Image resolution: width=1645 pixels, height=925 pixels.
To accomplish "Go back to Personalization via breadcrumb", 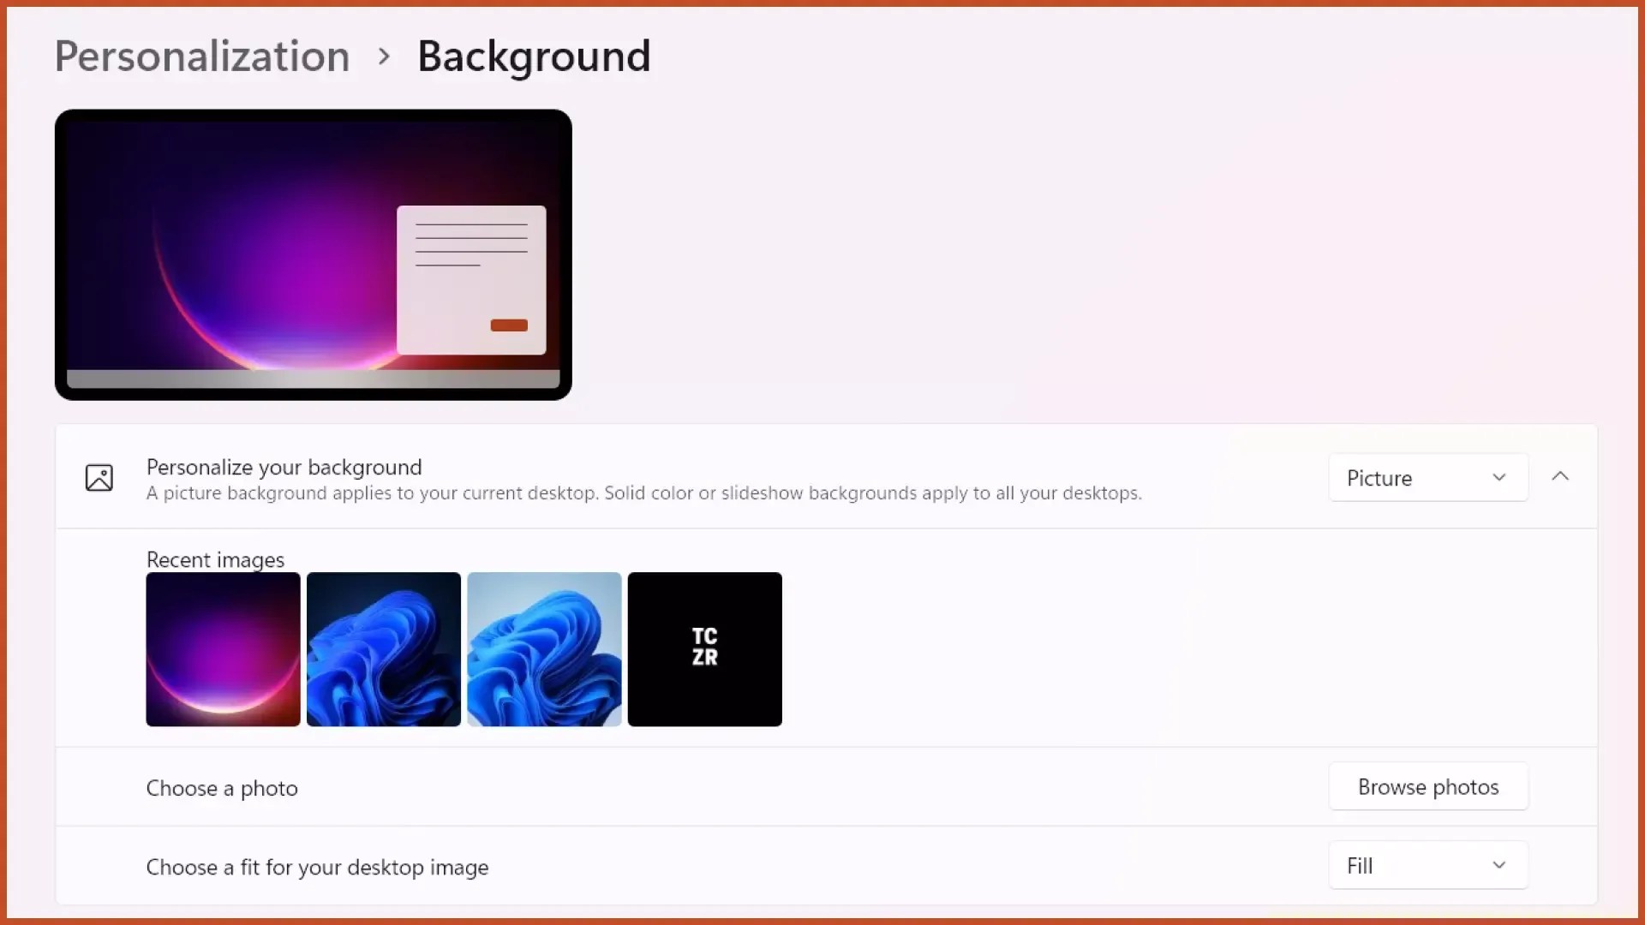I will point(202,57).
